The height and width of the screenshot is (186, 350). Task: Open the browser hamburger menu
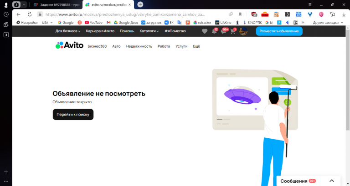click(310, 5)
